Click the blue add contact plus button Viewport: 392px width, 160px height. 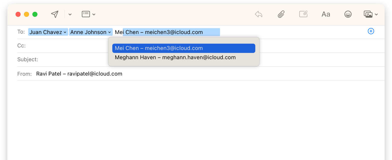(371, 31)
